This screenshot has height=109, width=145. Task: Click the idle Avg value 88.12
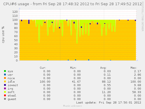click(x=106, y=82)
